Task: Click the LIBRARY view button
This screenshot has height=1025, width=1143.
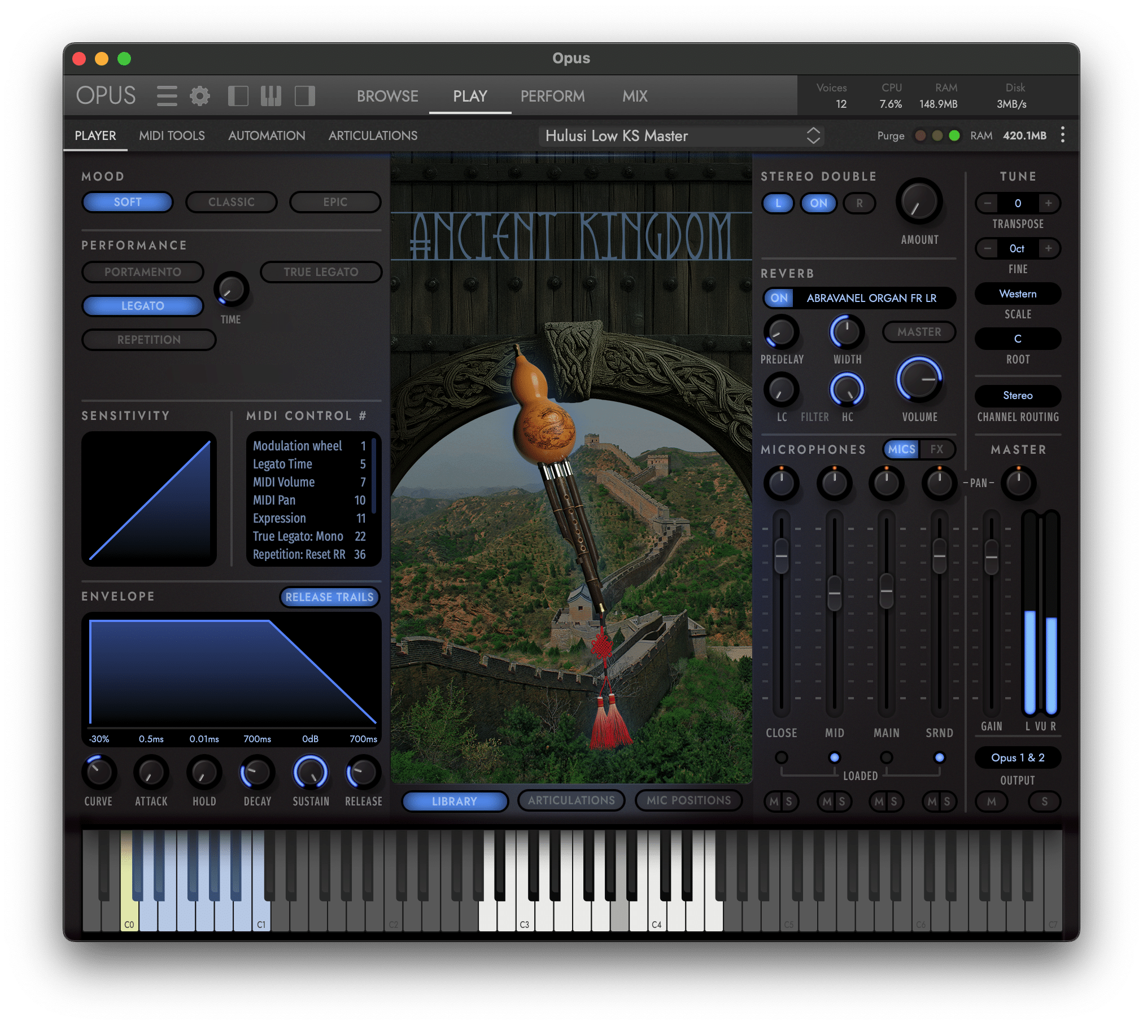Action: [455, 801]
